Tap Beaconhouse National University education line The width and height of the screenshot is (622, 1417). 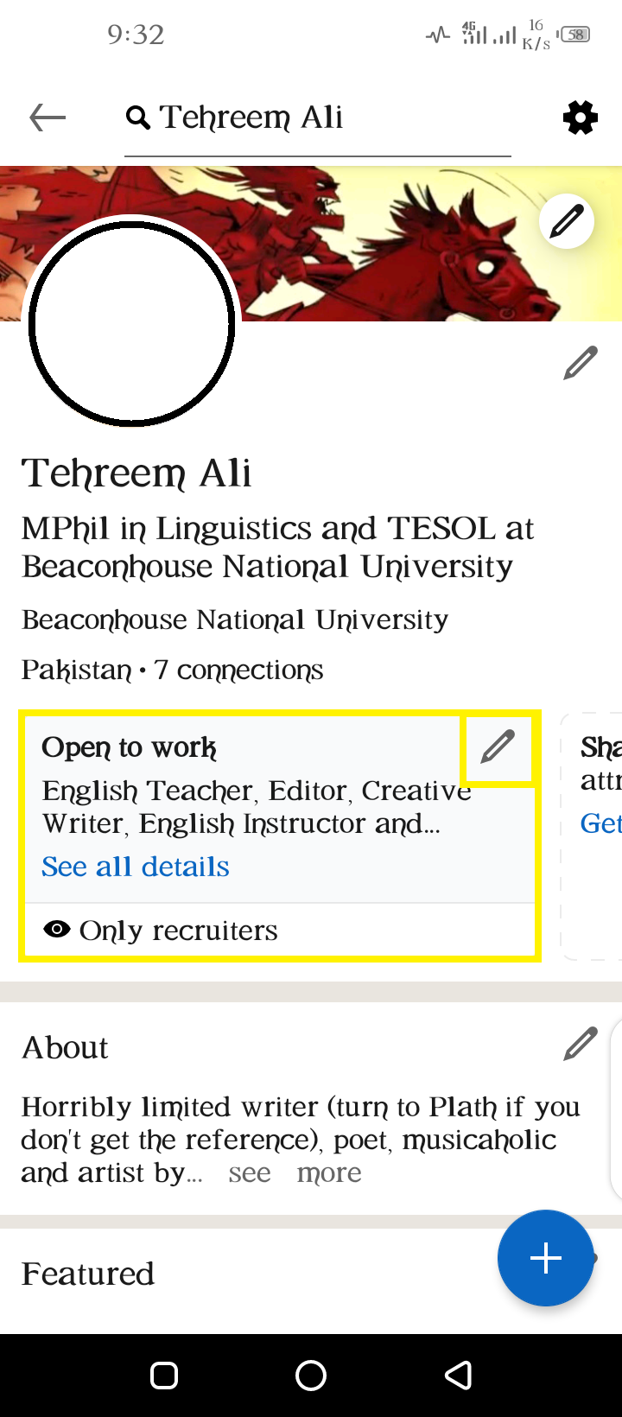pyautogui.click(x=235, y=620)
